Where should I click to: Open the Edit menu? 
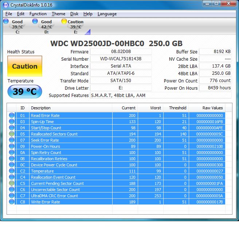tap(20, 14)
